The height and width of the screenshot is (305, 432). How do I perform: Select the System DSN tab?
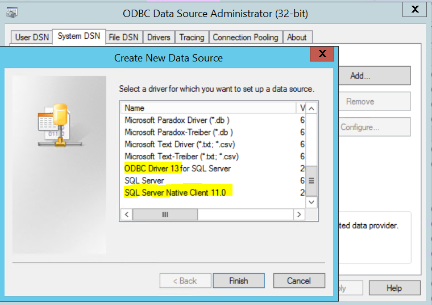click(x=79, y=36)
